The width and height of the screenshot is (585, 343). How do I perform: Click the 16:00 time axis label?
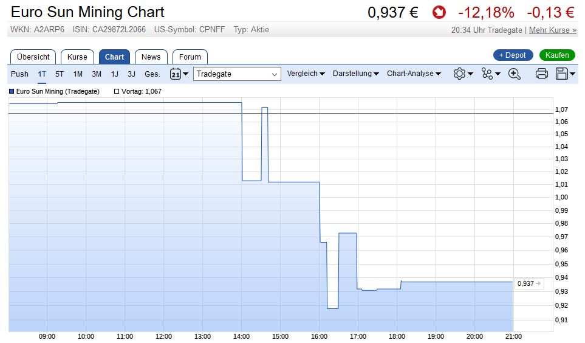point(320,336)
